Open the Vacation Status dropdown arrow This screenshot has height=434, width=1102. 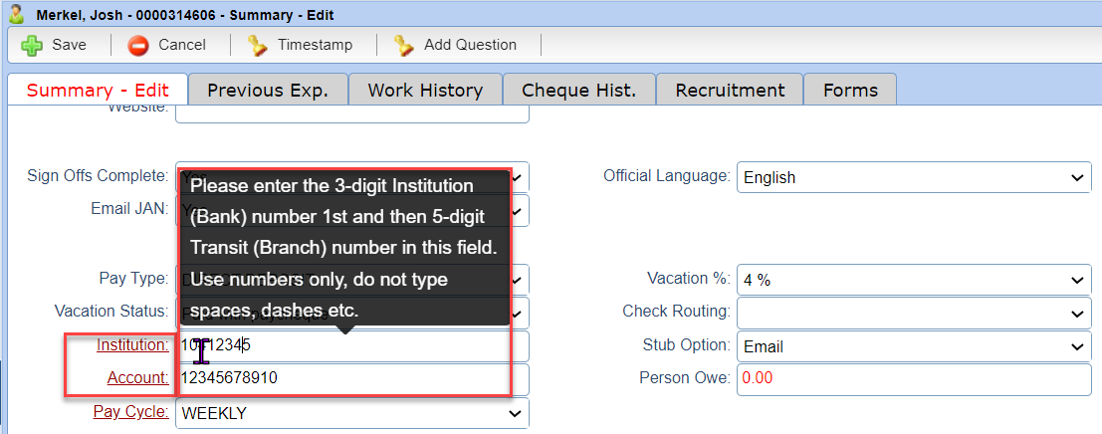click(x=518, y=313)
